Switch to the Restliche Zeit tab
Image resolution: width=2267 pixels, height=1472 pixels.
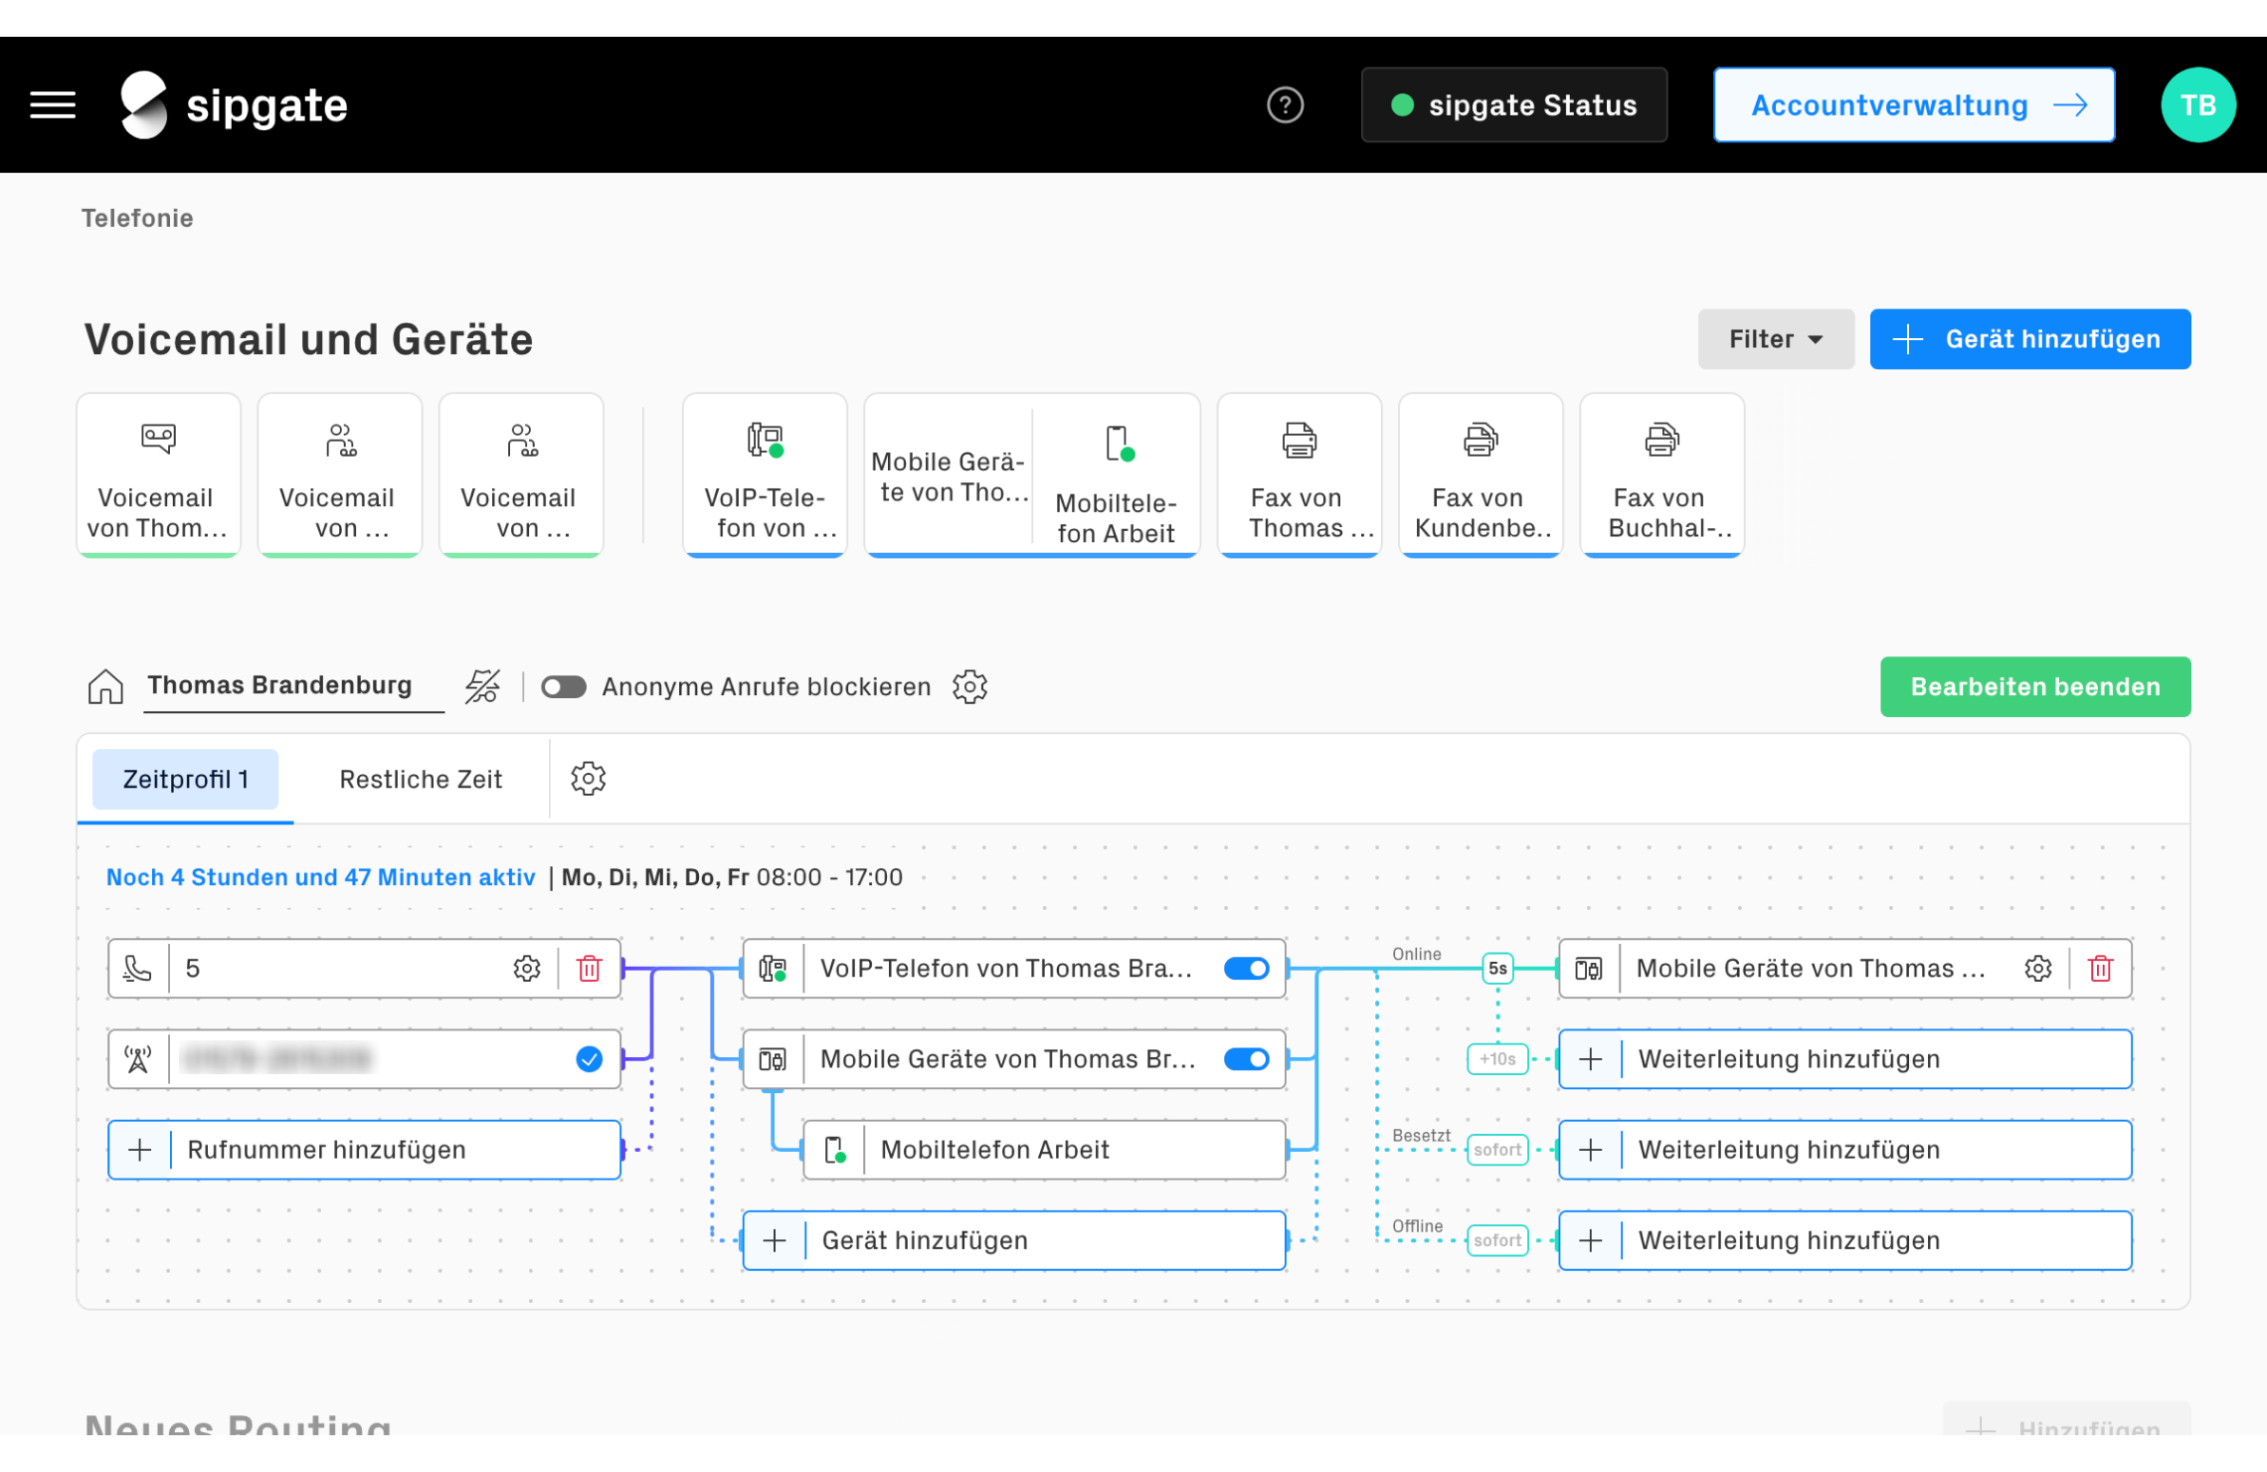pos(421,779)
